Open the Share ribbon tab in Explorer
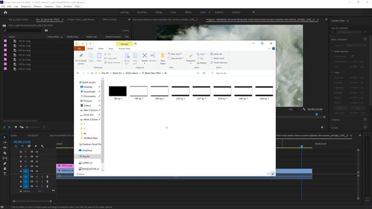The image size is (372, 209). pyautogui.click(x=101, y=49)
